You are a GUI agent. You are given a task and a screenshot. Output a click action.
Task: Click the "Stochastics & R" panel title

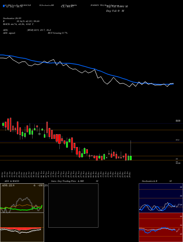click(150, 181)
